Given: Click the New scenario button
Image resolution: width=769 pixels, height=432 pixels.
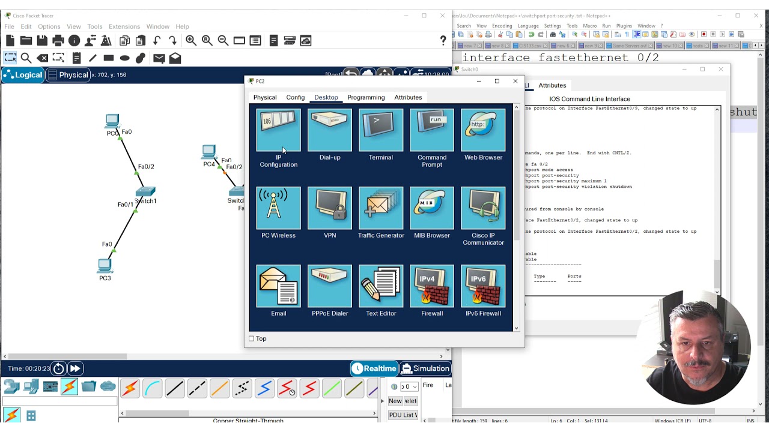Looking at the screenshot, I should pyautogui.click(x=395, y=401).
